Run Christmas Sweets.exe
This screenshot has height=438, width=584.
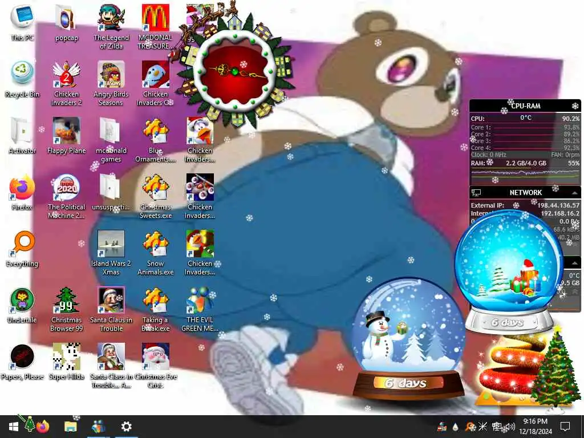click(x=155, y=197)
